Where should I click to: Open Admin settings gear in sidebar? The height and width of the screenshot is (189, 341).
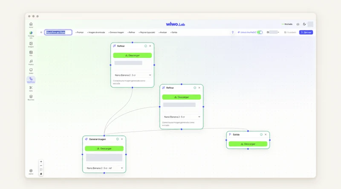(x=31, y=172)
